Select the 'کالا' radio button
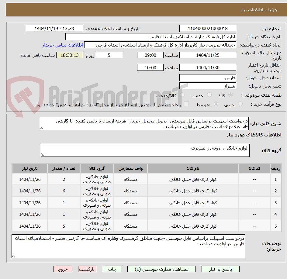This screenshot has width=287, height=279. coord(231,95)
